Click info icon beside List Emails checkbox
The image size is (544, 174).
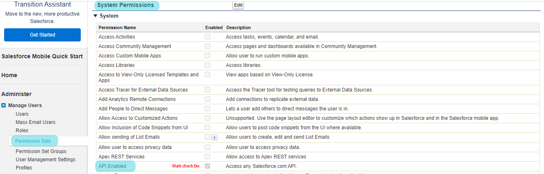pos(214,137)
